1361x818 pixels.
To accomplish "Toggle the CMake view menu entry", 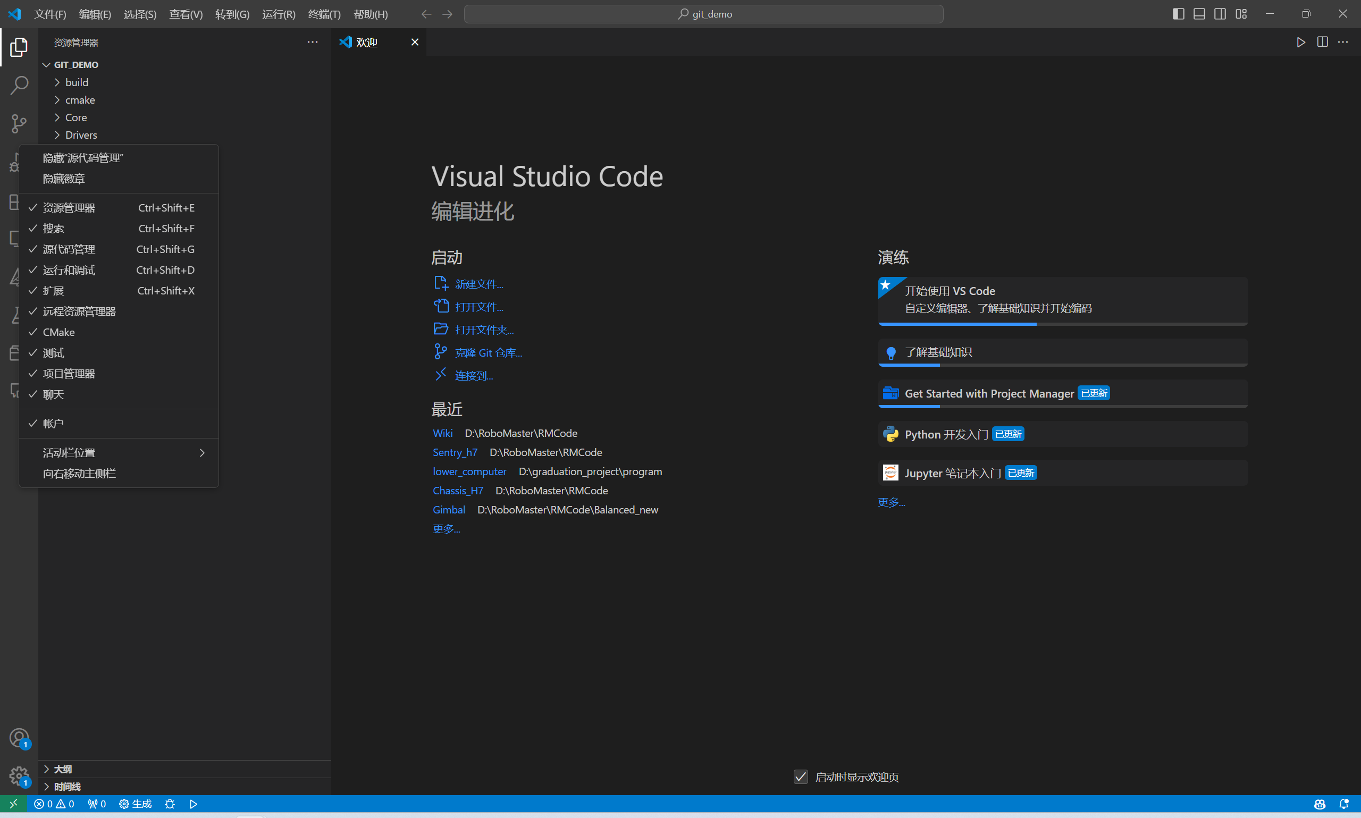I will point(58,332).
